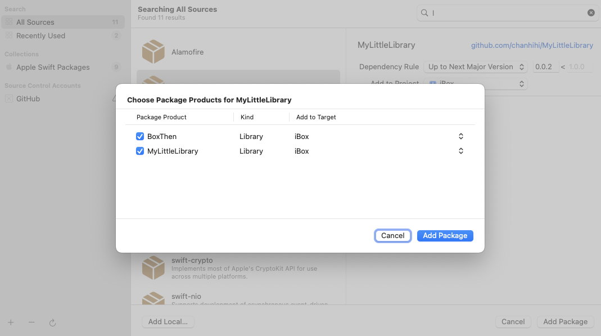Select the Alamofire package row
Viewport: 601px width, 336px height.
[238, 52]
